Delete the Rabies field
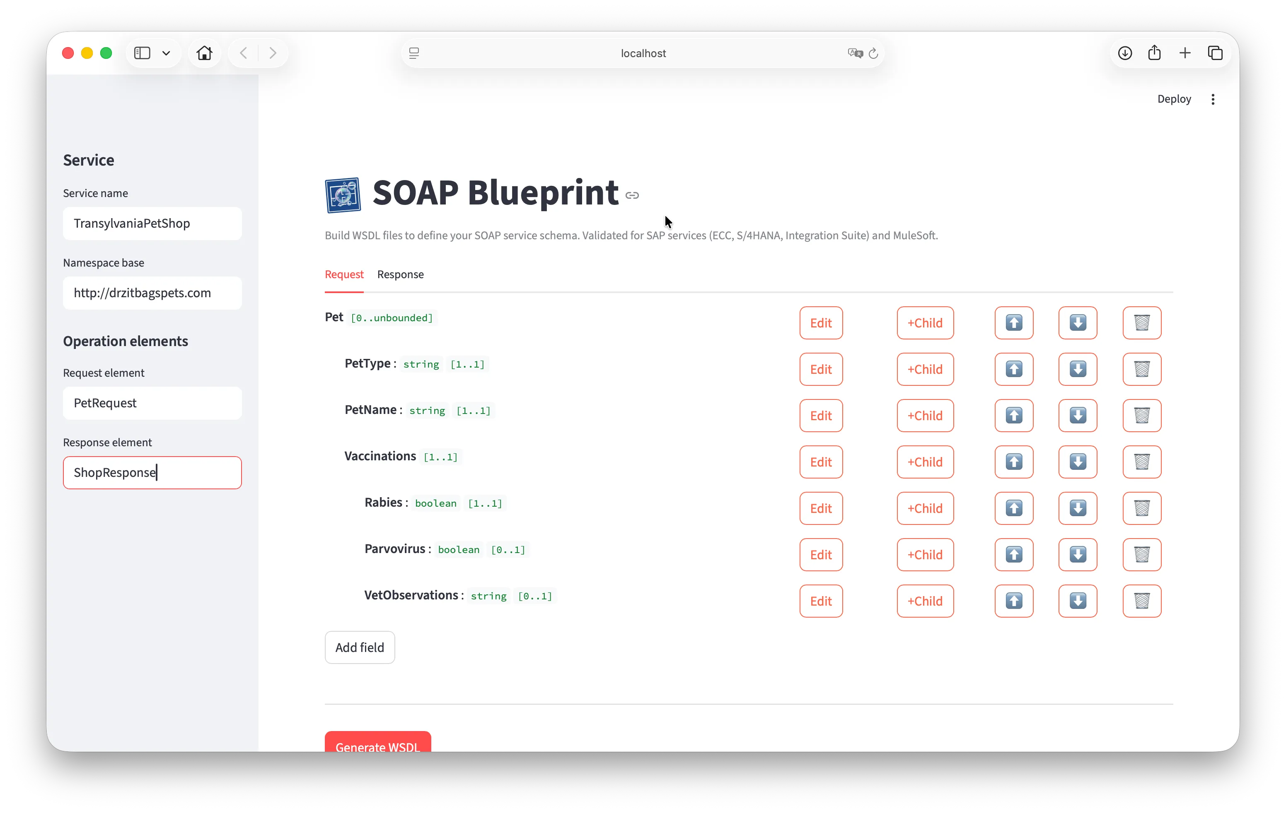This screenshot has height=813, width=1286. [1142, 508]
